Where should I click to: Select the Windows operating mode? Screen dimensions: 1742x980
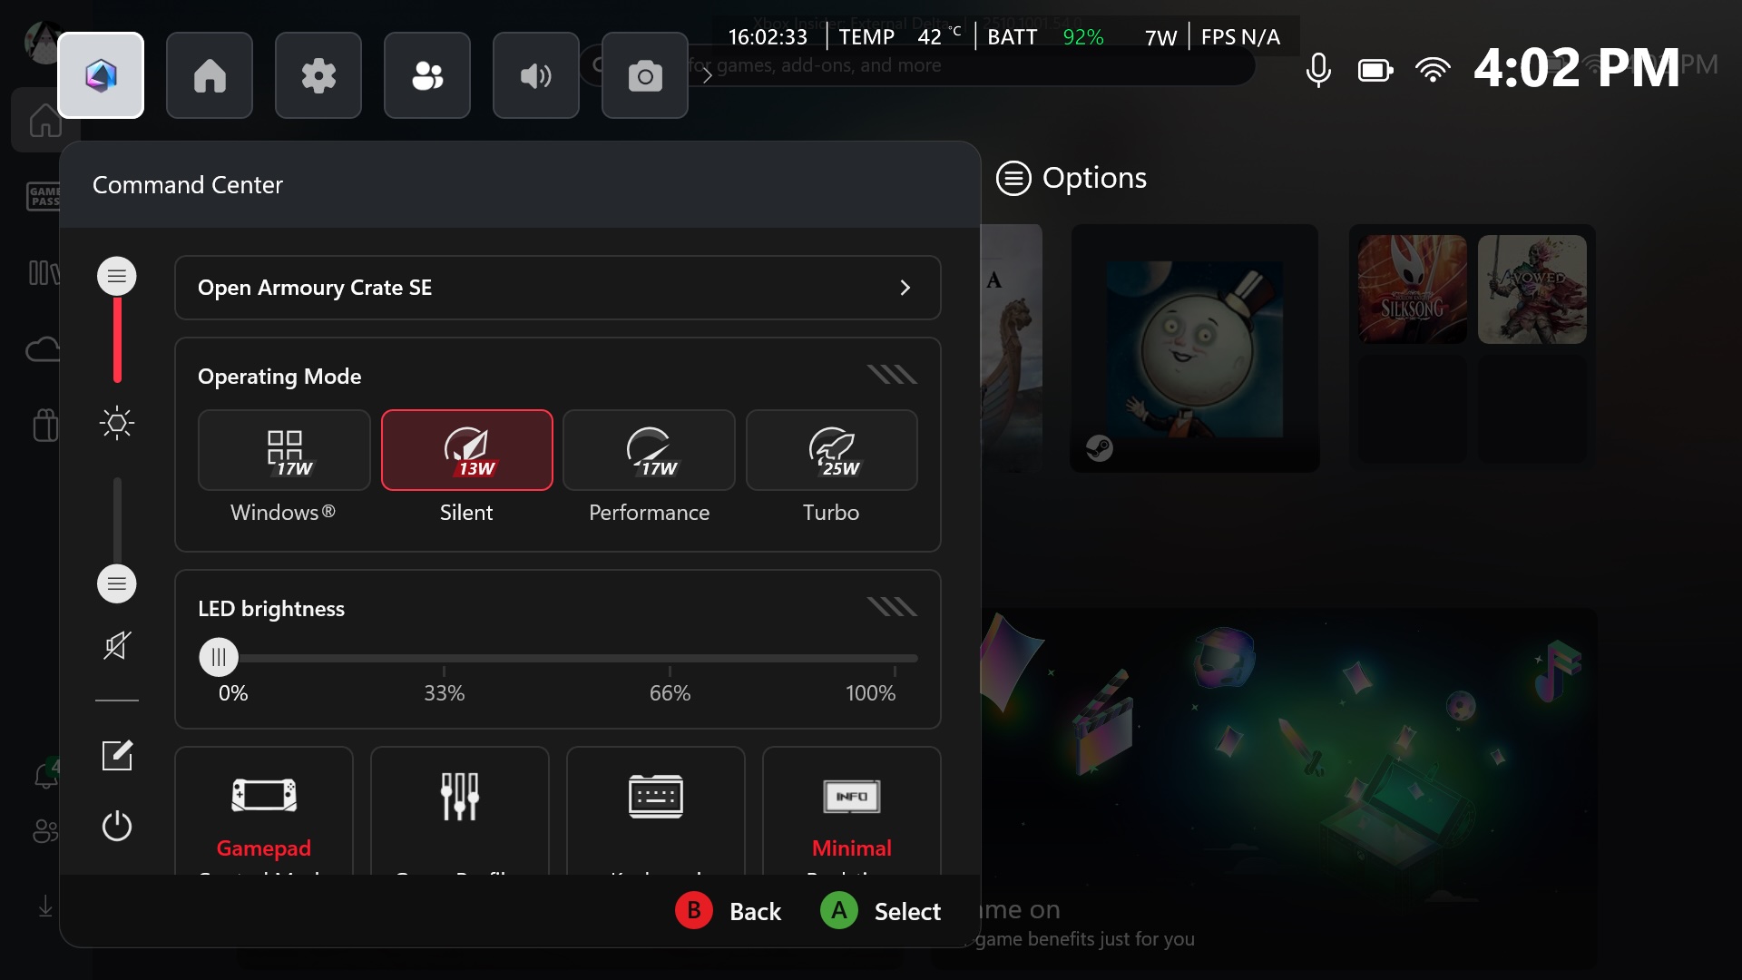[x=284, y=451]
